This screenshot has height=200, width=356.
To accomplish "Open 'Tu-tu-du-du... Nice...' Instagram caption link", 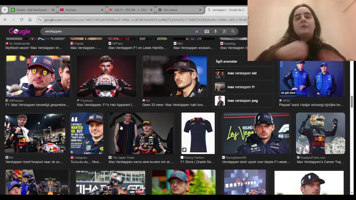I will (x=86, y=162).
